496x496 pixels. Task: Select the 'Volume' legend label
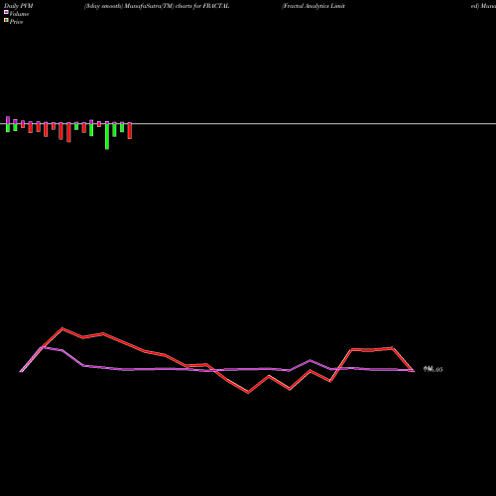point(19,14)
